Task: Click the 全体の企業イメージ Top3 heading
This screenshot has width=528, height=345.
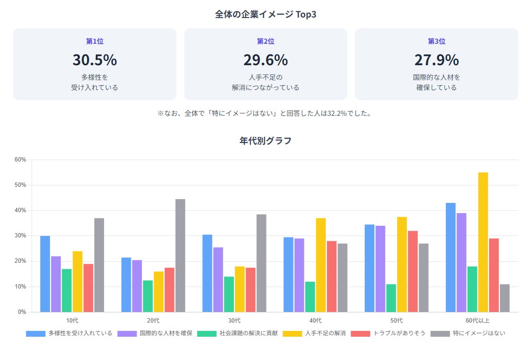Action: click(265, 15)
